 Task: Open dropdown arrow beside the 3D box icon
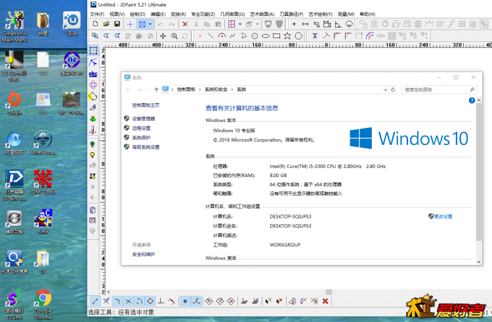257,24
